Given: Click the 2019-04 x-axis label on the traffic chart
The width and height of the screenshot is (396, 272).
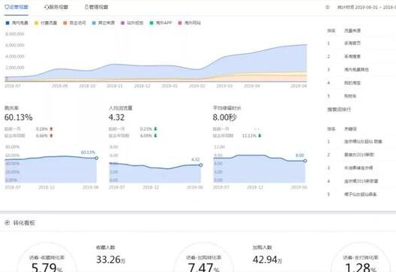Looking at the screenshot, I should pos(251,86).
